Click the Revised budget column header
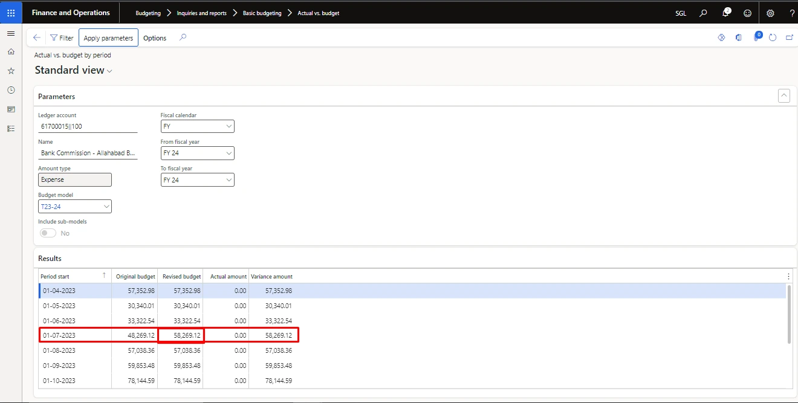Image resolution: width=798 pixels, height=403 pixels. (x=180, y=276)
